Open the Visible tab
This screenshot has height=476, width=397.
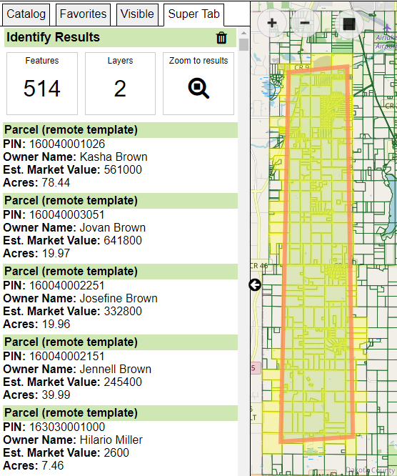tap(137, 14)
